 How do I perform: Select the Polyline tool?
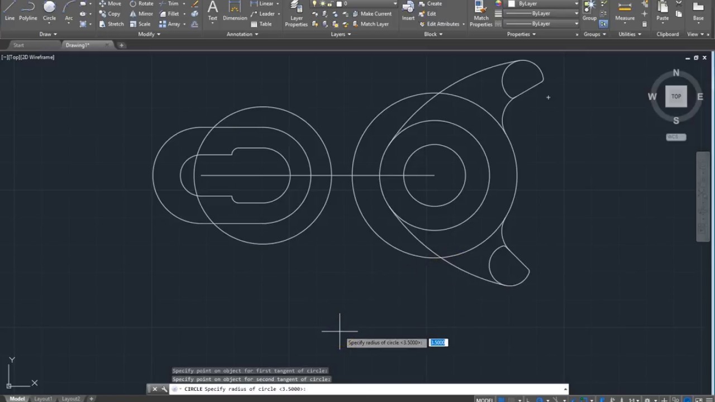coord(28,11)
